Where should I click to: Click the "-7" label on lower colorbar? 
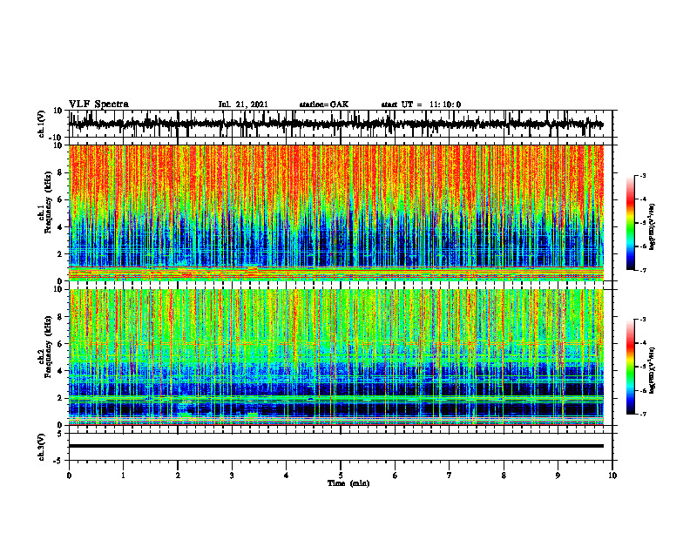[x=643, y=415]
